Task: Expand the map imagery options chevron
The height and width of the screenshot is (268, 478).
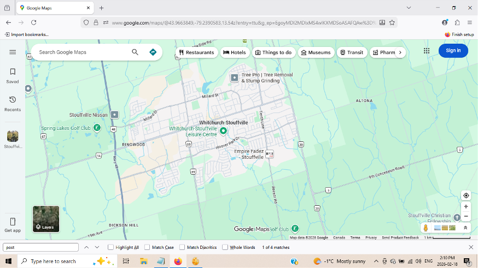Action: coord(466,228)
